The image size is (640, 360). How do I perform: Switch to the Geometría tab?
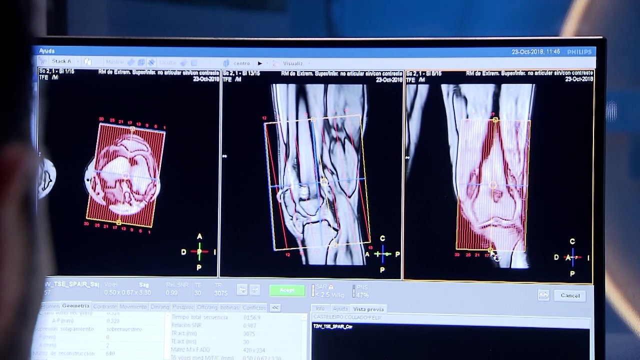(75, 306)
